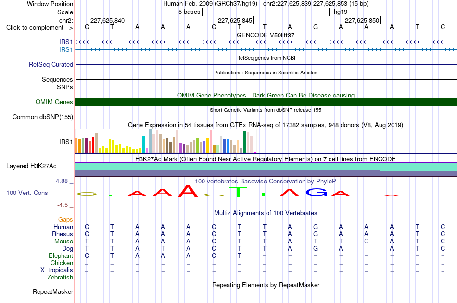
Task: Click the Sequences track label
Action: click(x=57, y=79)
